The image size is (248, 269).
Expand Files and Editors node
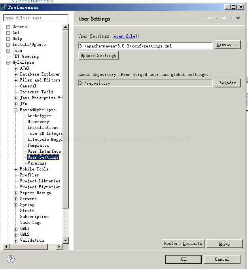(x=15, y=80)
